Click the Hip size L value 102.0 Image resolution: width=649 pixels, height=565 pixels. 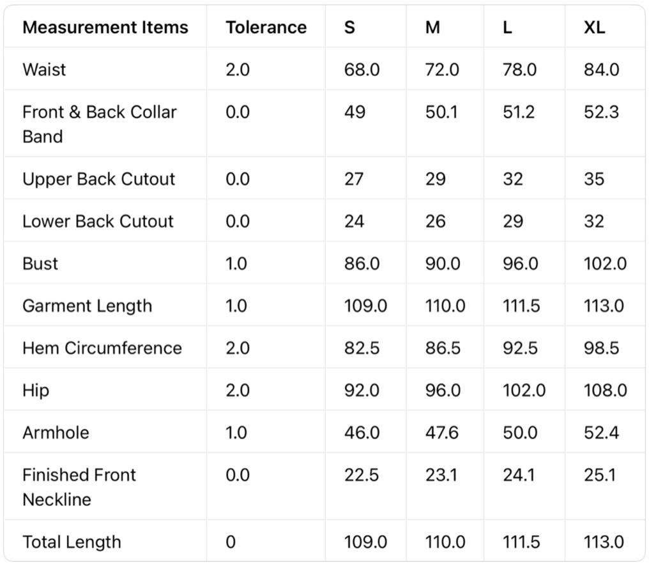[x=524, y=390]
